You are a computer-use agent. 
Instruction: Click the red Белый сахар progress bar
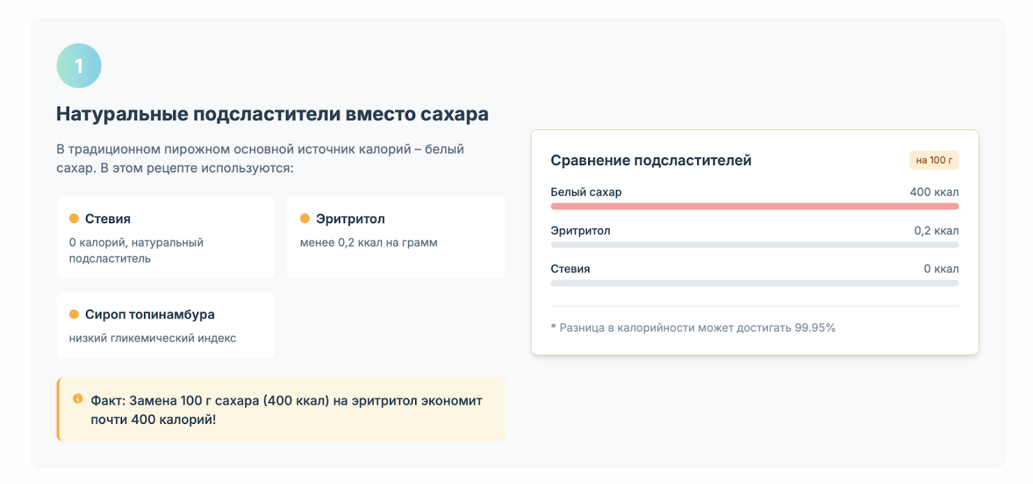coord(754,207)
